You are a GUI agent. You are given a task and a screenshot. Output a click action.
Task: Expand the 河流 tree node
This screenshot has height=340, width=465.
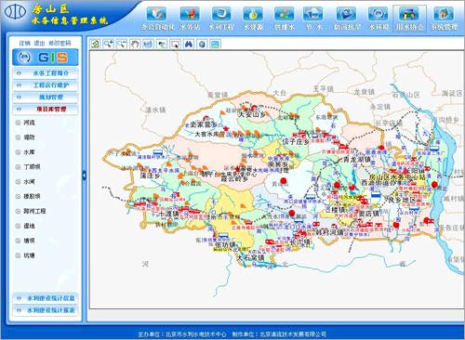(18, 123)
